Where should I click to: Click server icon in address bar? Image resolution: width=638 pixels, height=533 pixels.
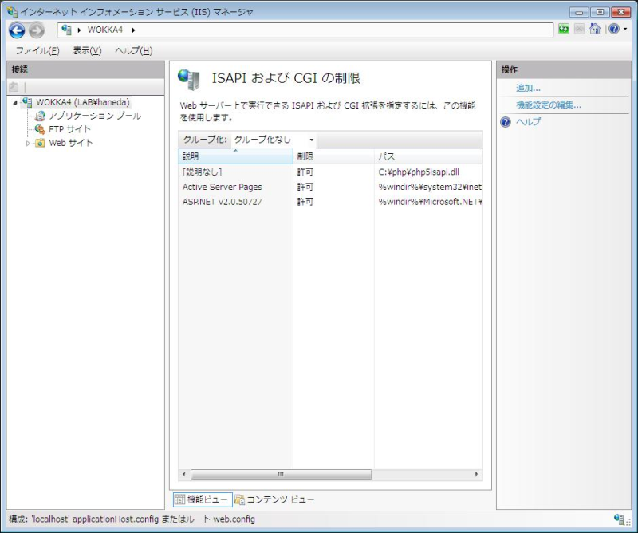coord(66,30)
